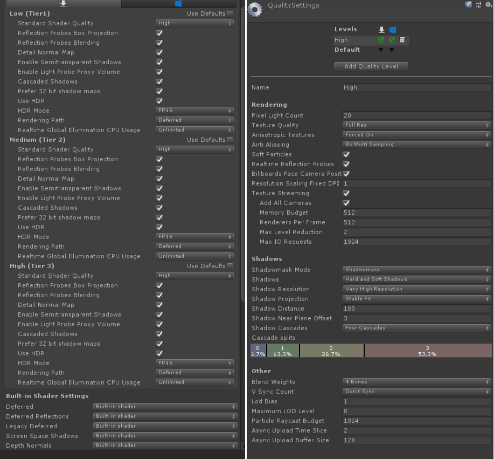Screen dimensions: 494x459
Task: Click the Add Quality Level button
Action: point(371,66)
